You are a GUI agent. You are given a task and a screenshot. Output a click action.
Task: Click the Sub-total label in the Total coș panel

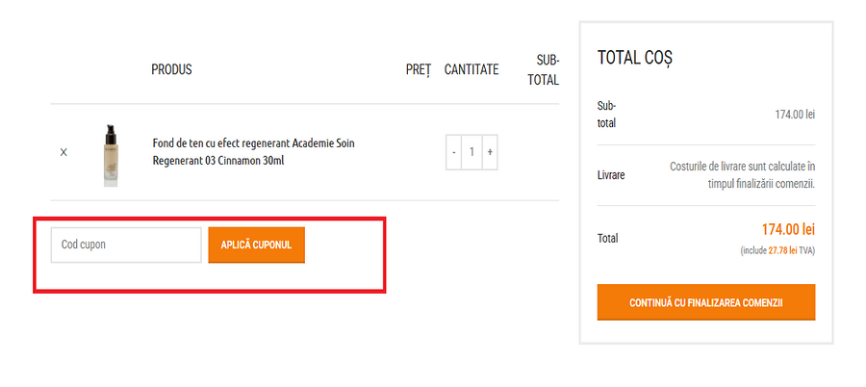click(607, 114)
